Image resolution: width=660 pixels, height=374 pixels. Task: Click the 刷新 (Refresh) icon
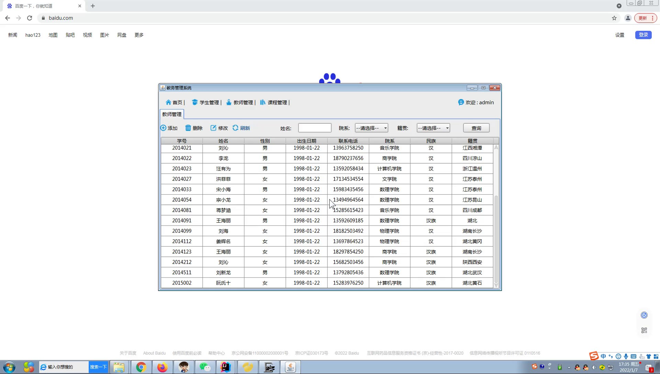coord(235,128)
